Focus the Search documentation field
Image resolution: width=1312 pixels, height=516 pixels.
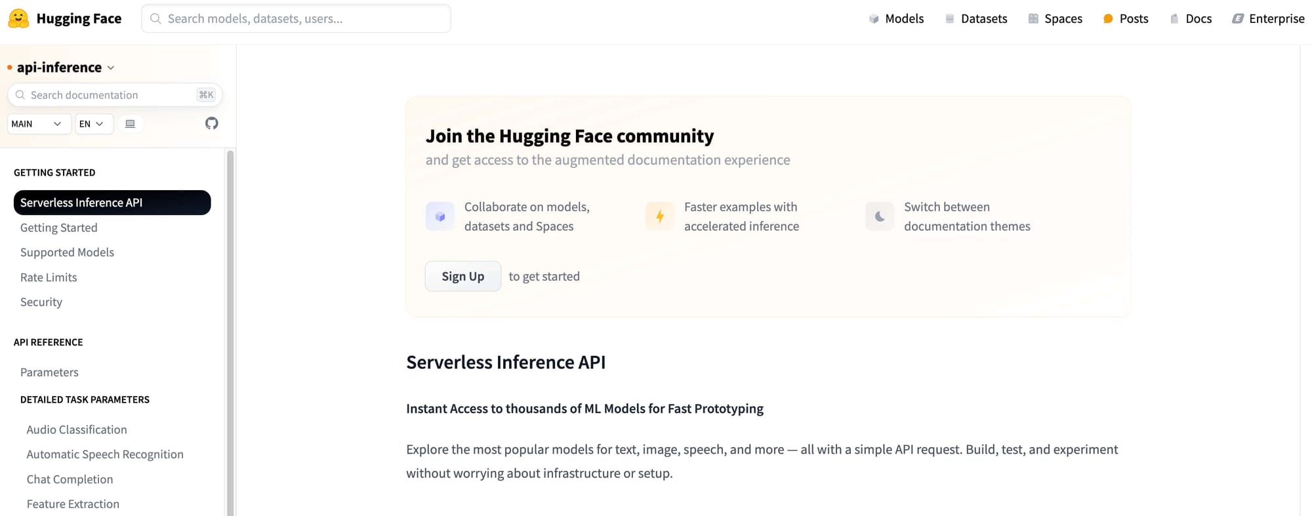115,95
